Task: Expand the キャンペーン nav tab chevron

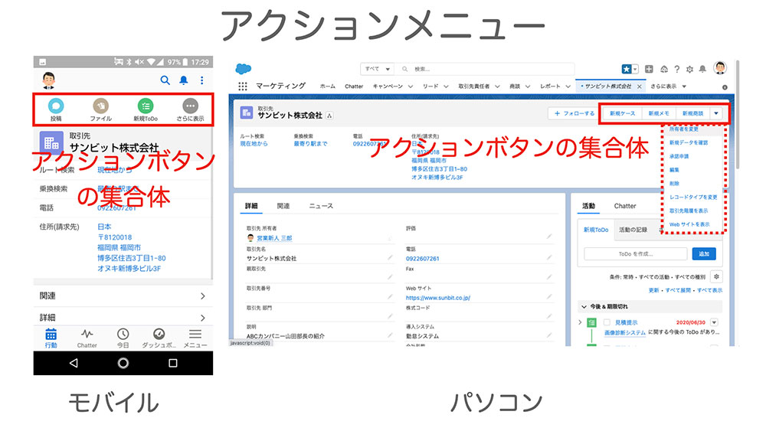Action: (411, 87)
